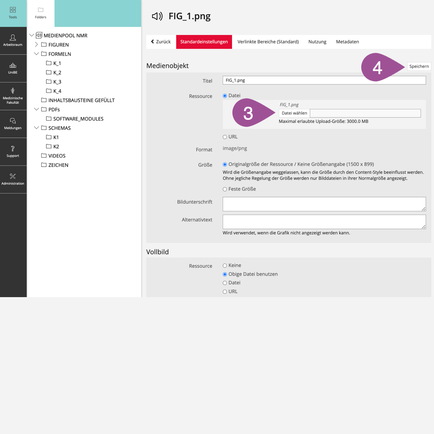
Task: Collapse the FORMELN folder
Action: pyautogui.click(x=36, y=54)
